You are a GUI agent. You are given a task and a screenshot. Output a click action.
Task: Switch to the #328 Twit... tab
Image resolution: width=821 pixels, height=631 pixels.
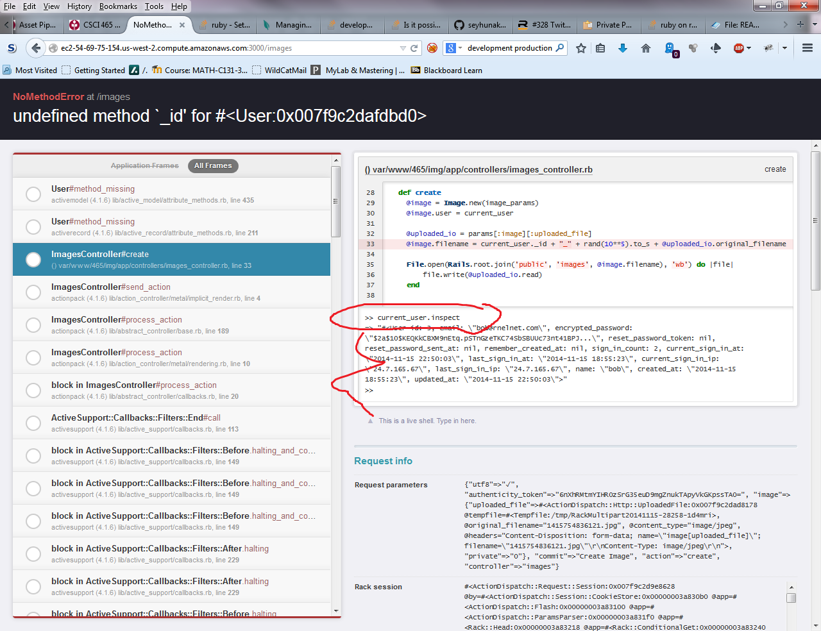[x=545, y=25]
